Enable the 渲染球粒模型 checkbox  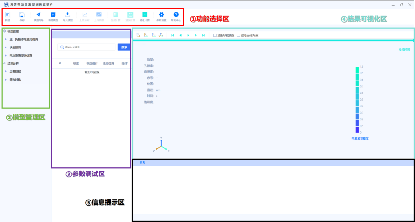point(215,35)
